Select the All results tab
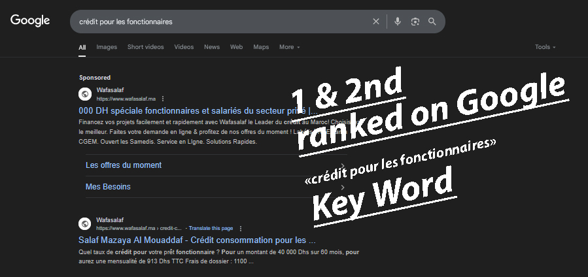Image resolution: width=588 pixels, height=277 pixels. (x=82, y=47)
